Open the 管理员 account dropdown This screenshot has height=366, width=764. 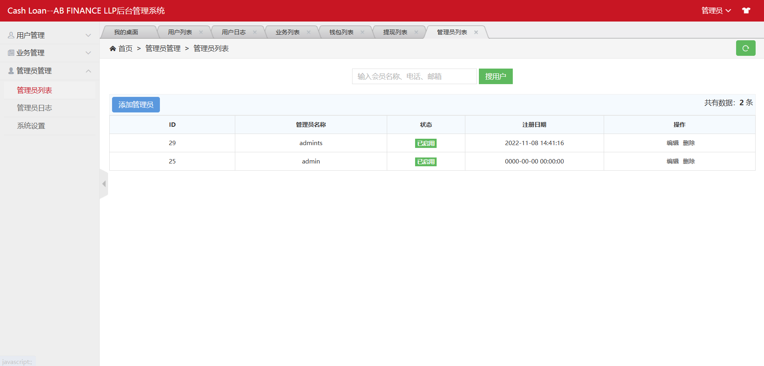716,11
